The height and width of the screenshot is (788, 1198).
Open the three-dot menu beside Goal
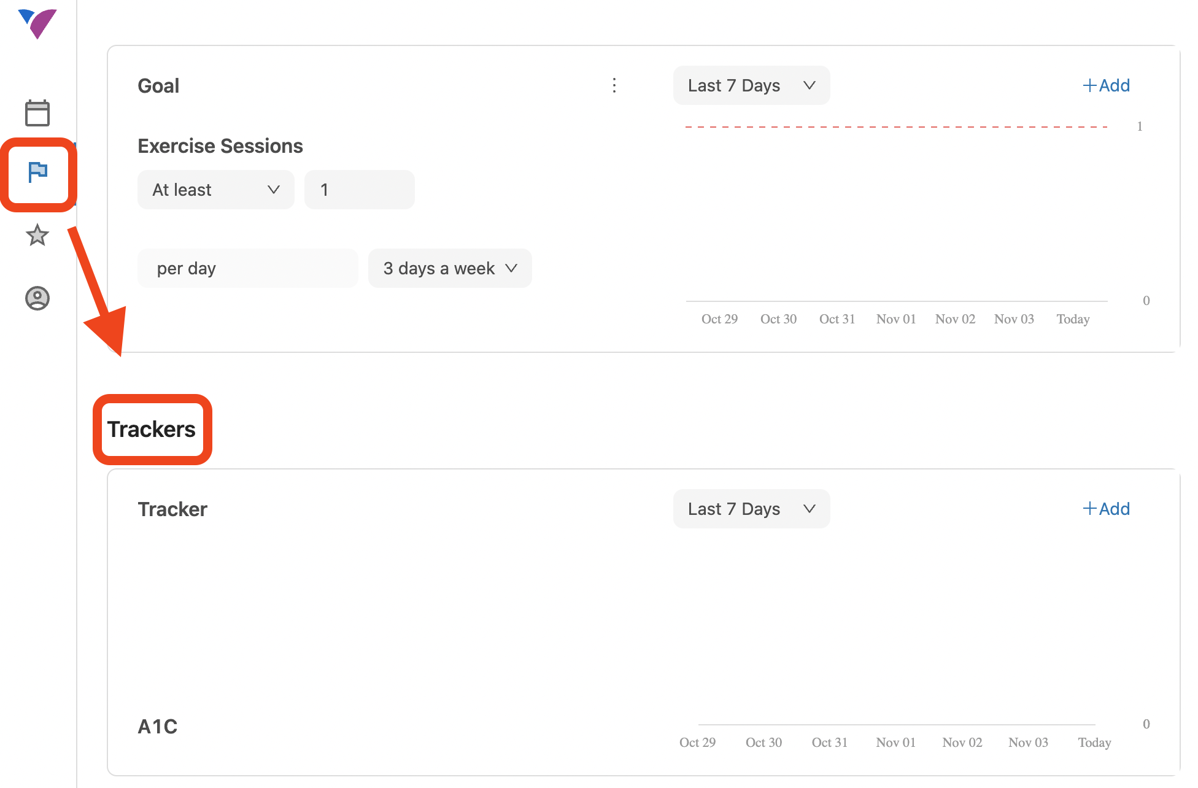[x=614, y=85]
